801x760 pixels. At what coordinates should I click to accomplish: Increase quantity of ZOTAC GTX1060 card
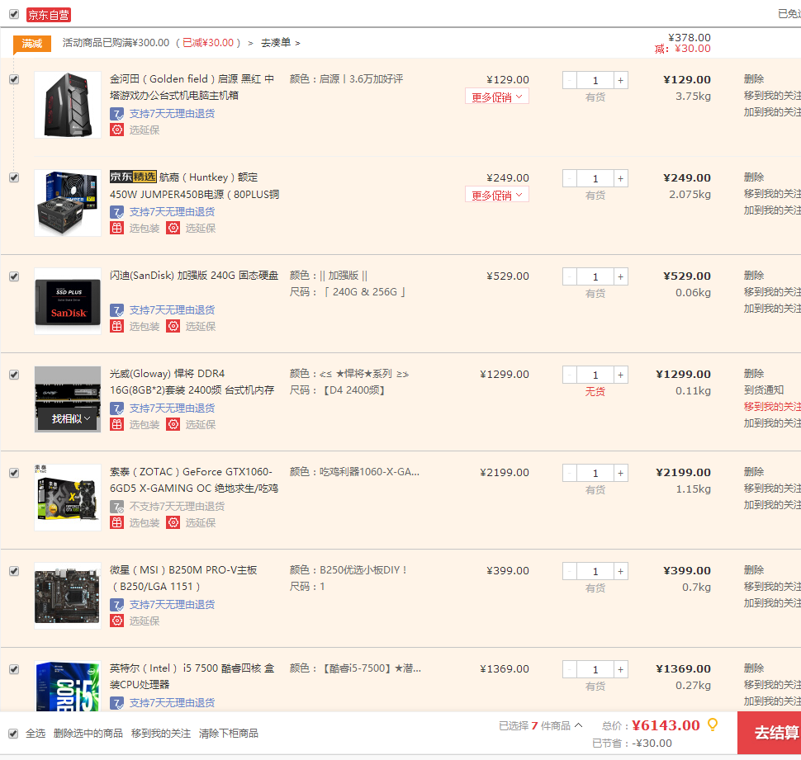point(621,473)
